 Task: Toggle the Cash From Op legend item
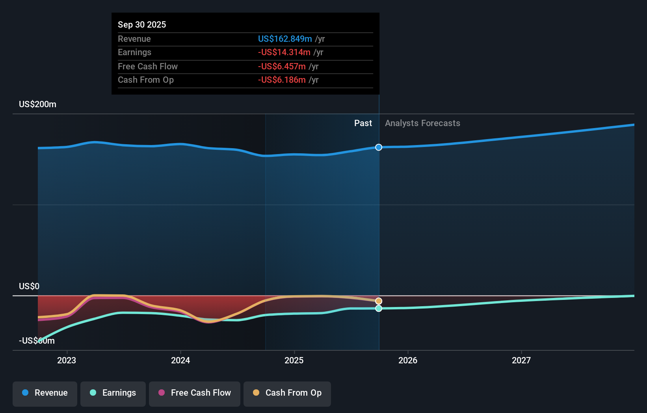coord(287,393)
